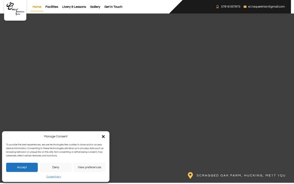This screenshot has height=184, width=294.
Task: Go to the Facilities page
Action: pyautogui.click(x=52, y=7)
